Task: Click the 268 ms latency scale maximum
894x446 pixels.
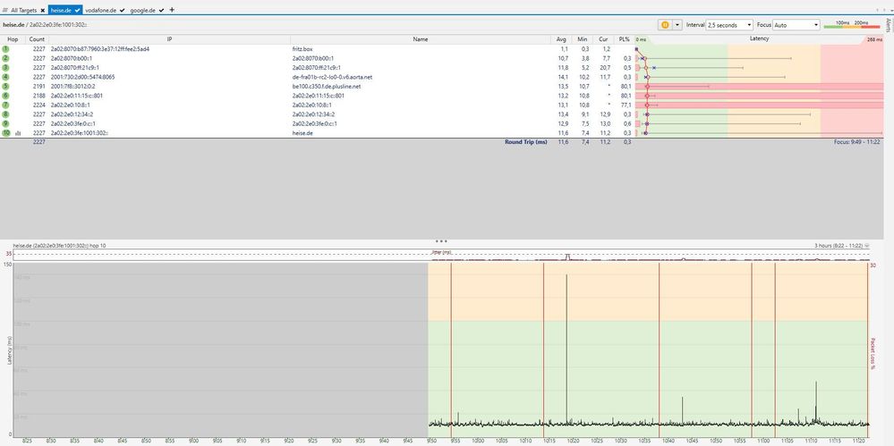Action: (874, 40)
